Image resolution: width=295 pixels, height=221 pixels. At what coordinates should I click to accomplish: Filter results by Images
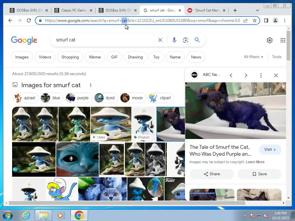(x=22, y=57)
